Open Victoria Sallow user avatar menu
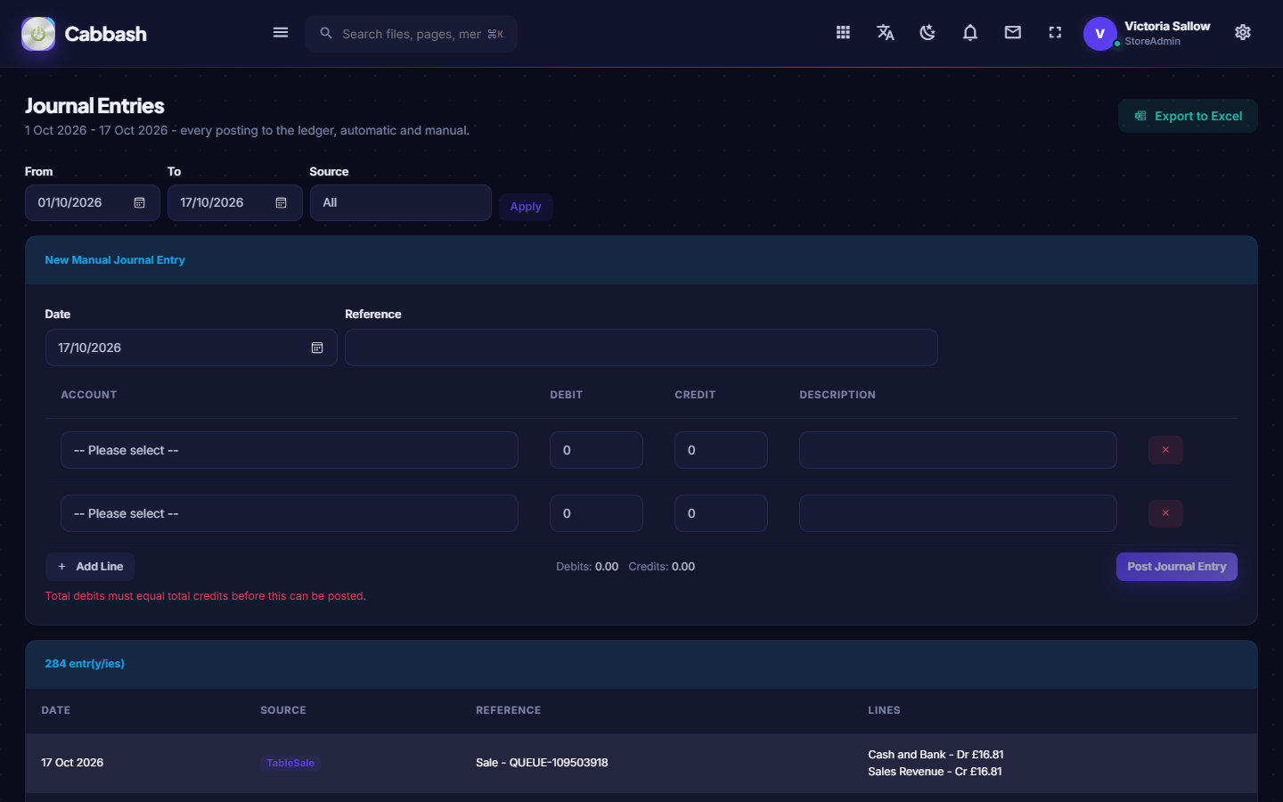 click(x=1100, y=34)
